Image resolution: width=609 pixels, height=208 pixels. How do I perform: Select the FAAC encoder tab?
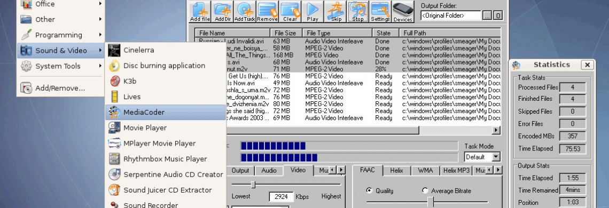[368, 170]
